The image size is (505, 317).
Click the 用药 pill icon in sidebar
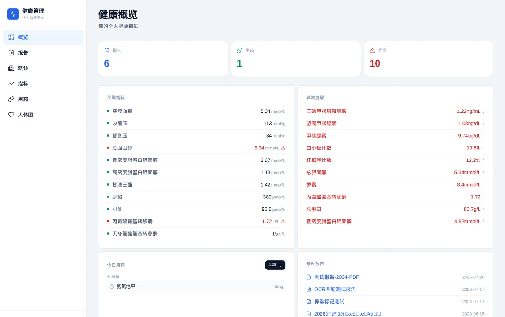click(11, 99)
